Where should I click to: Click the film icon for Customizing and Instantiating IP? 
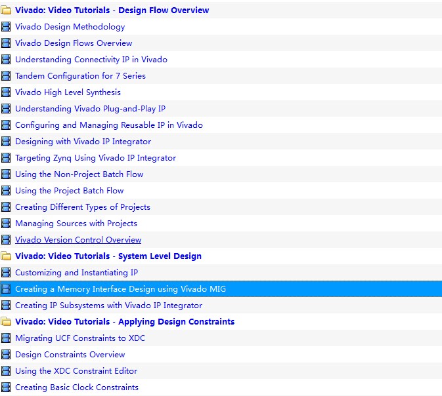6,273
